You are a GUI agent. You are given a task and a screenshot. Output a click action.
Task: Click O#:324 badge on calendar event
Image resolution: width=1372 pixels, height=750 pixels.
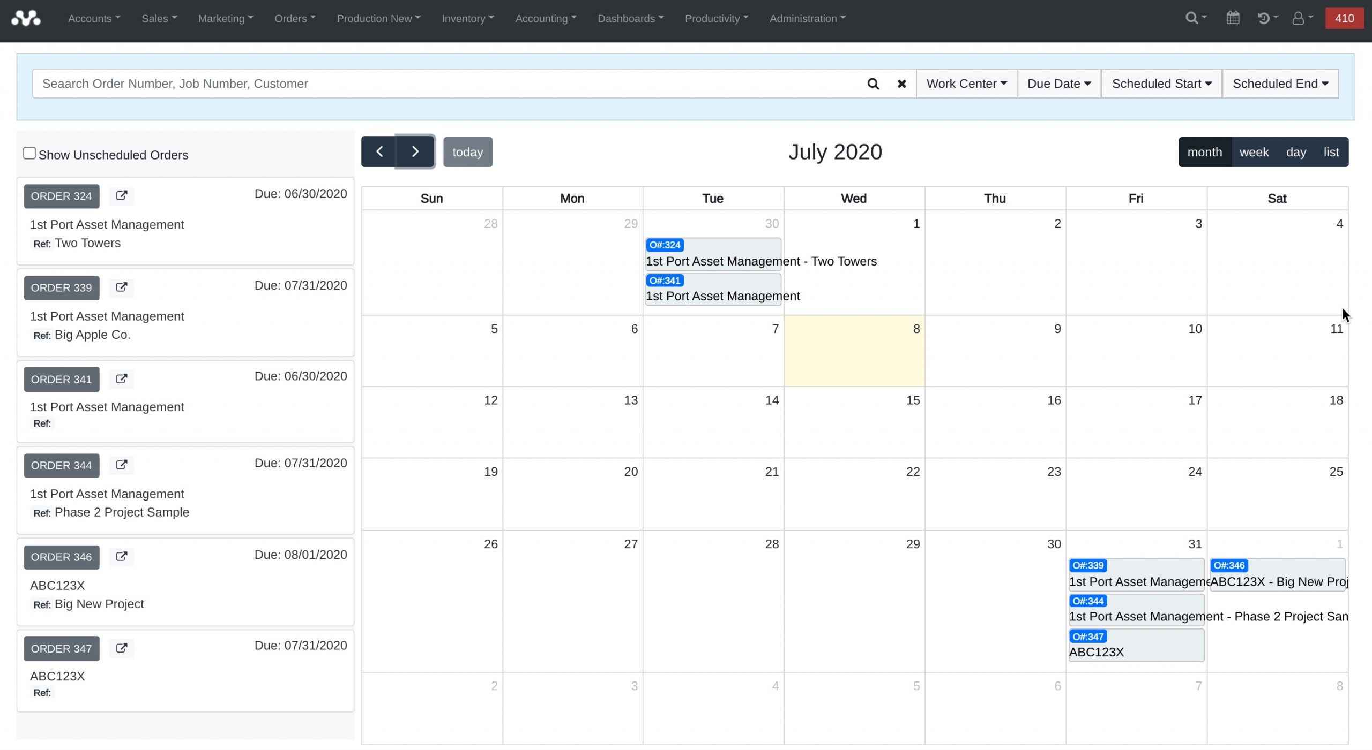pos(665,245)
